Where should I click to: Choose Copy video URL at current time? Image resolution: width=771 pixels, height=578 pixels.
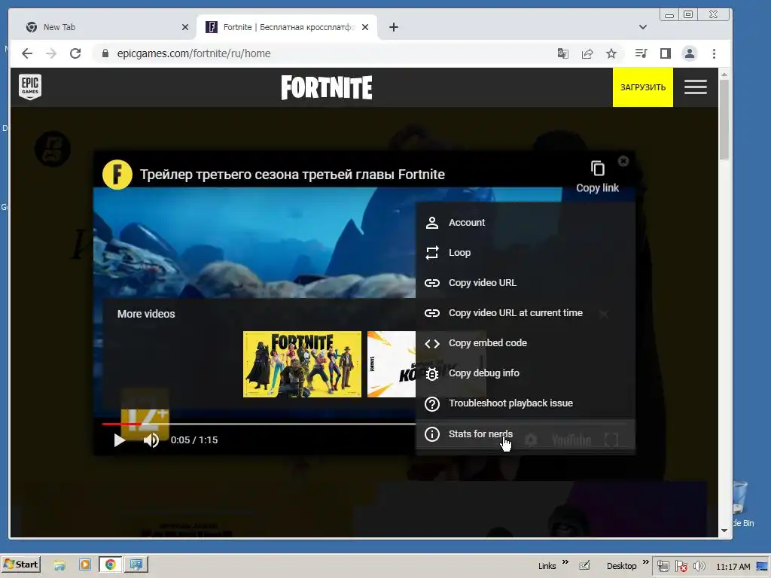point(525,312)
